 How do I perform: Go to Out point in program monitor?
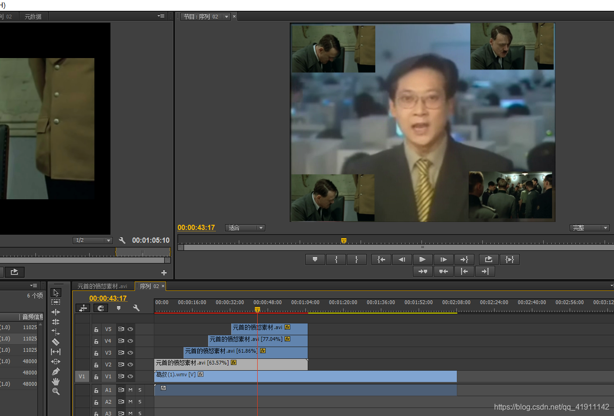(x=464, y=259)
